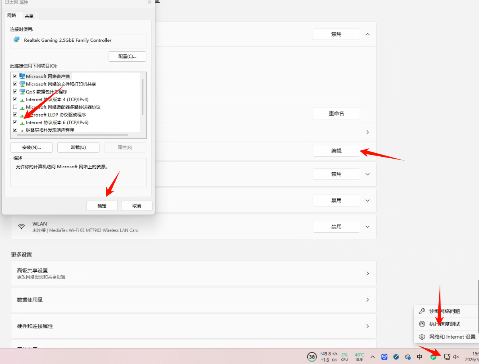Screen dimensions: 479x364
Task: Select 执行速度测试 from context menu
Action: click(445, 324)
